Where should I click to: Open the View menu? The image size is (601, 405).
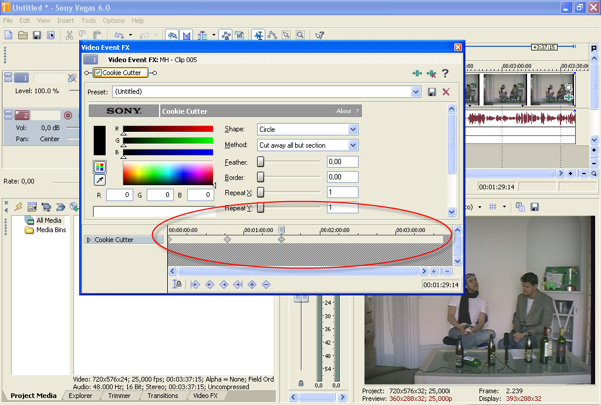pyautogui.click(x=43, y=21)
